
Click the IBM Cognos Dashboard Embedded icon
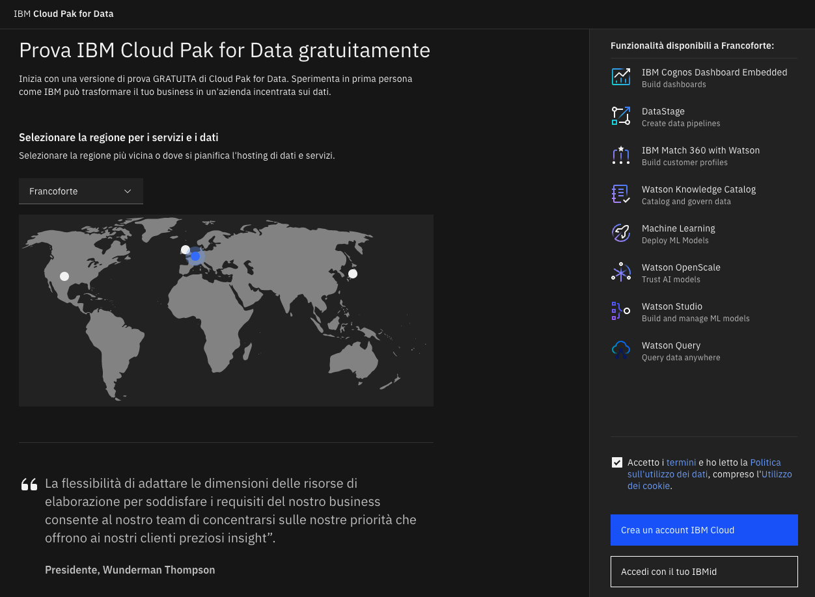621,77
